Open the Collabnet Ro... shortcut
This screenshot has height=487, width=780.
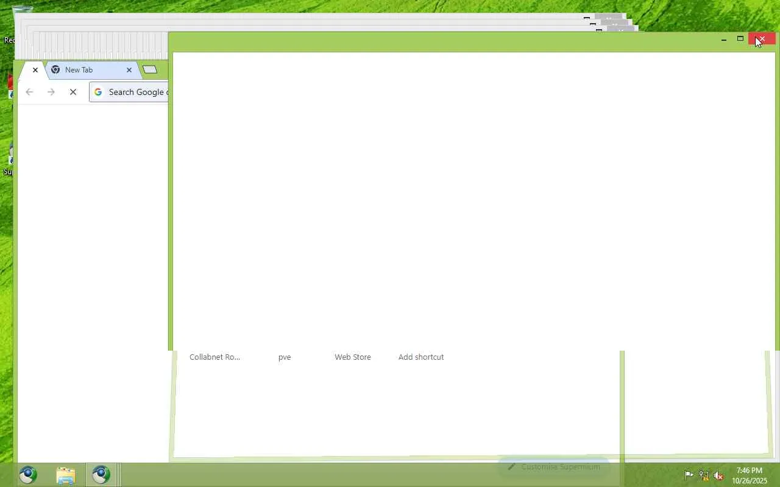(214, 357)
